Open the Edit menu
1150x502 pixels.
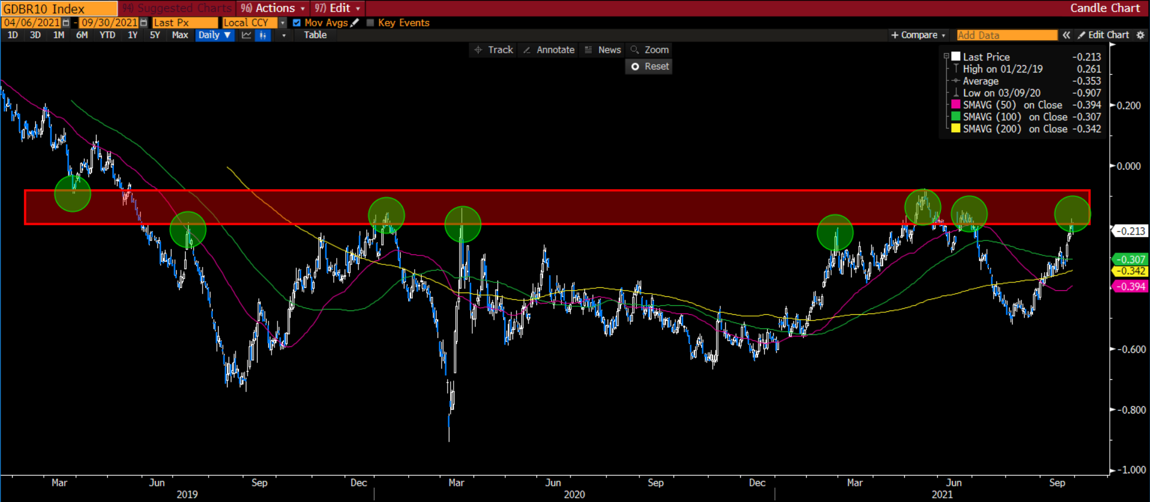point(338,8)
